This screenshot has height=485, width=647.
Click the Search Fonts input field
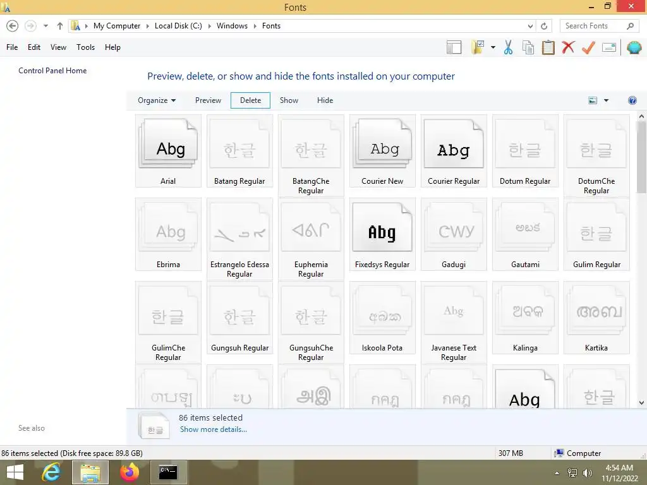591,26
